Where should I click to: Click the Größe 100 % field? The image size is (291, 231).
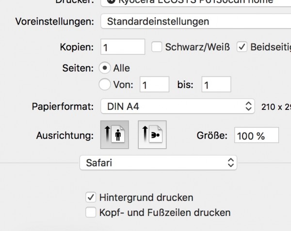coord(257,135)
